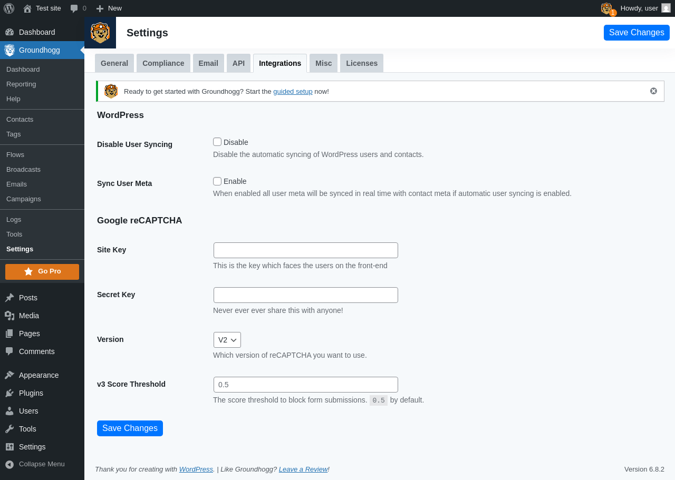Go to Tags in sidebar
This screenshot has height=480, width=675.
42,134
